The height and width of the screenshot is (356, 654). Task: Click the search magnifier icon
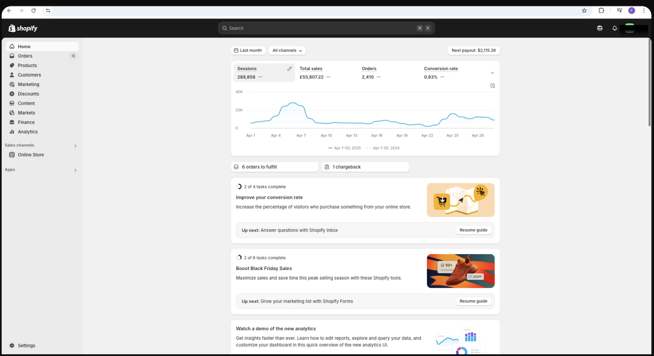point(225,28)
